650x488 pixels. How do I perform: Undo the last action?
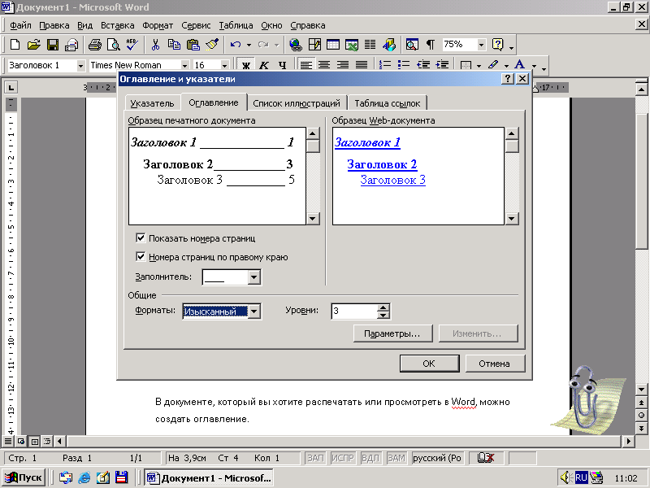[x=236, y=45]
